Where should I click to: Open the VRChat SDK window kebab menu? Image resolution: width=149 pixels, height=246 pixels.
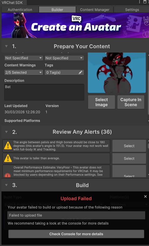[x=140, y=2]
